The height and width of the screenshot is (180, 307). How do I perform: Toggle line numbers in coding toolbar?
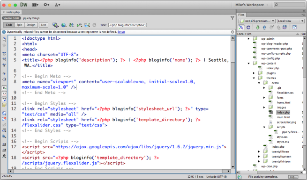(x=4, y=88)
